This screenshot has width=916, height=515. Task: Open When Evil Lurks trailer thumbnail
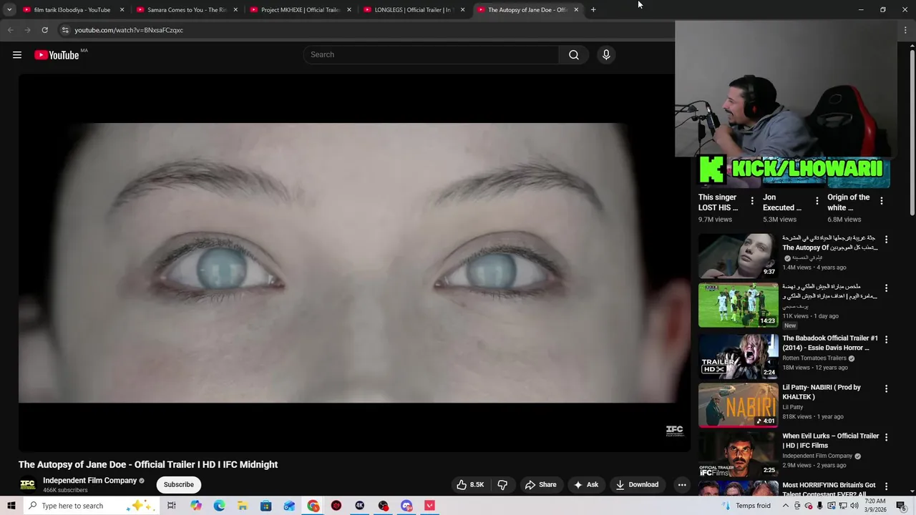(x=738, y=453)
